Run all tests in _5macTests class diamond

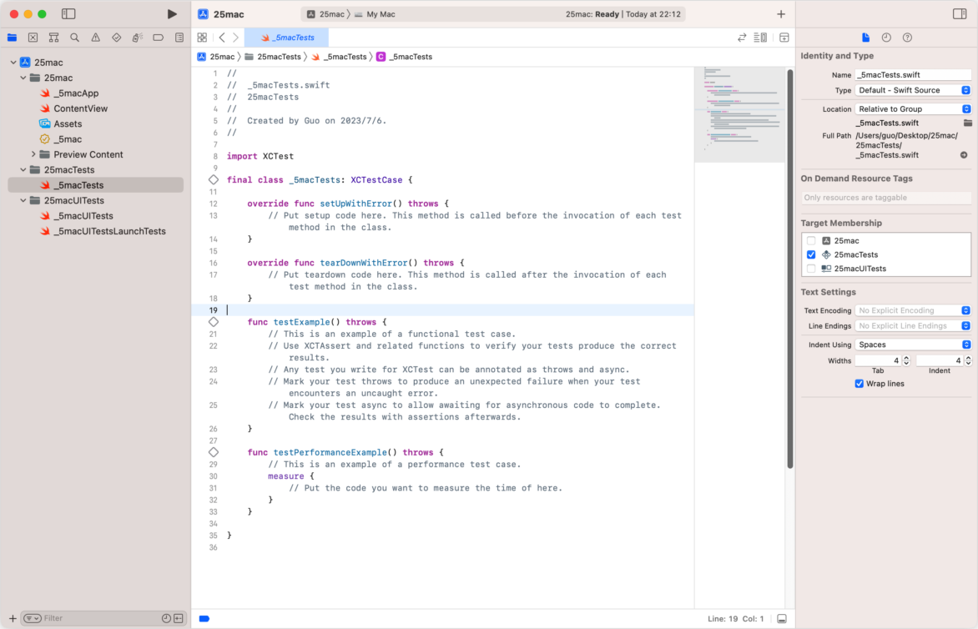(x=214, y=179)
